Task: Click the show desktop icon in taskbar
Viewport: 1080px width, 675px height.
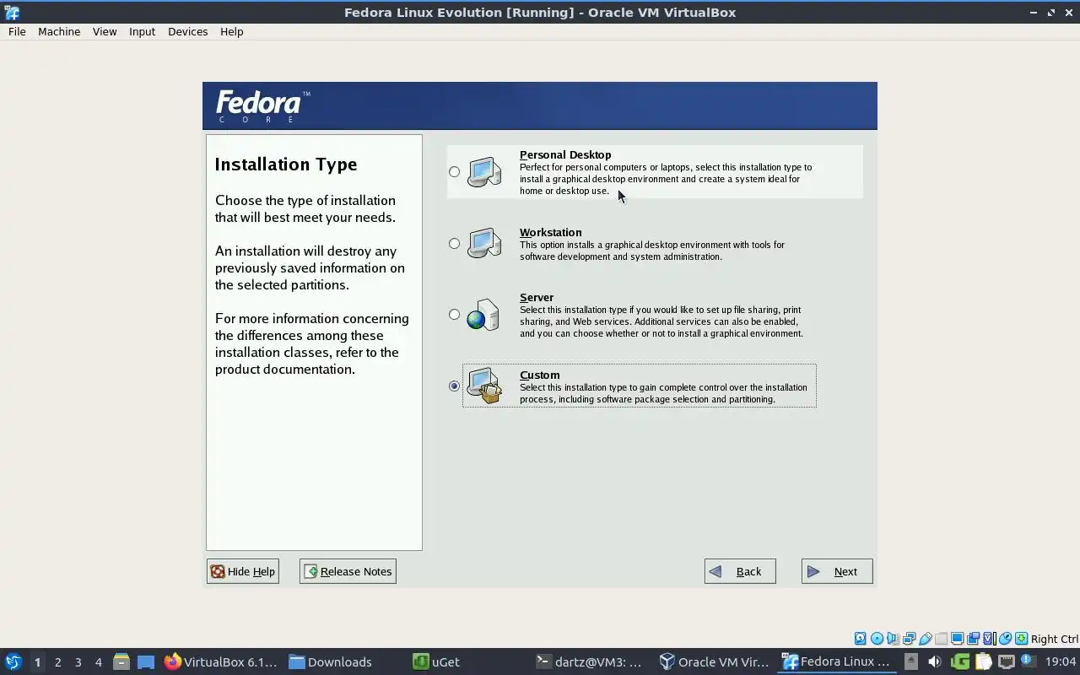Action: point(145,661)
